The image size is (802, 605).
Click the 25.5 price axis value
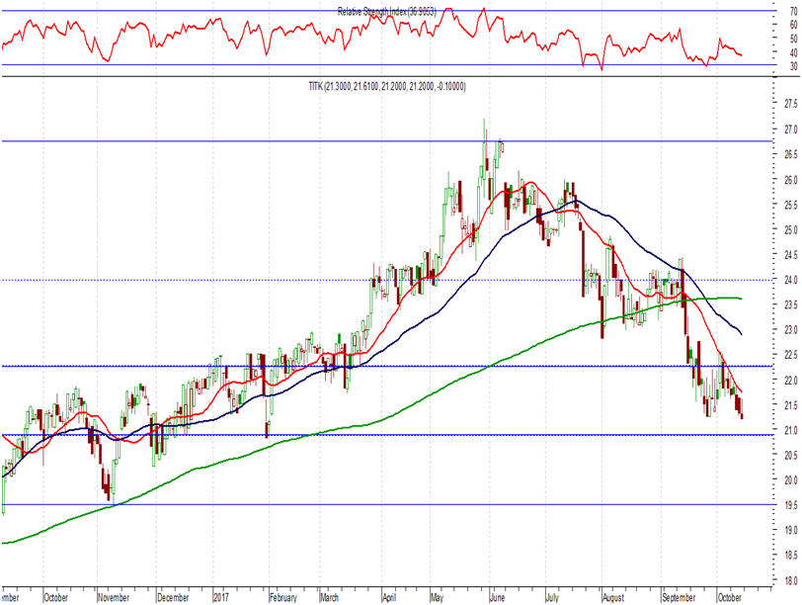pyautogui.click(x=791, y=205)
